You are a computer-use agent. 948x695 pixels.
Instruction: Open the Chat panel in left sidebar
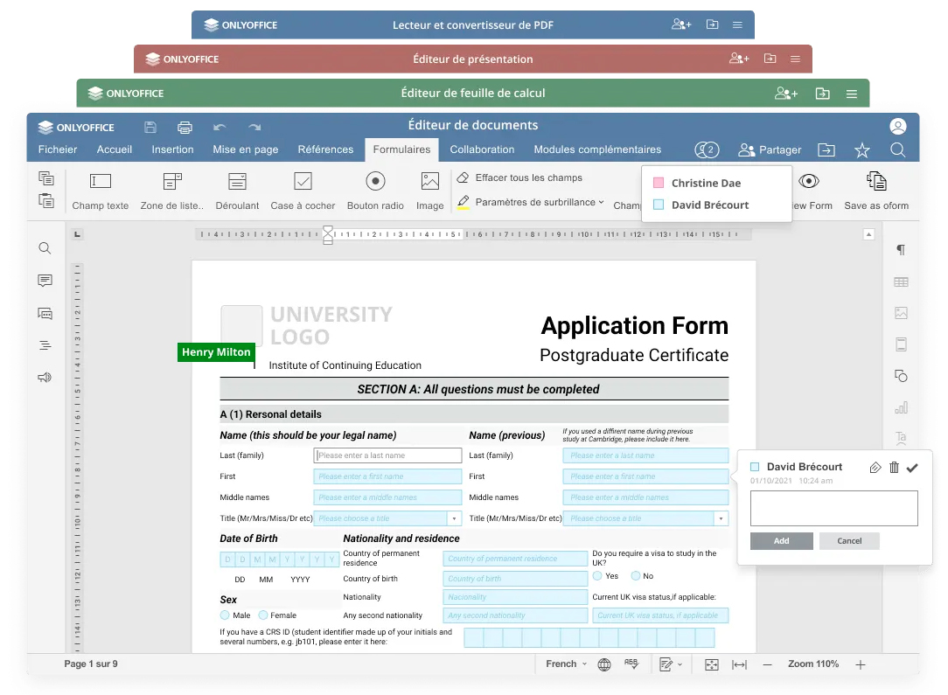click(45, 313)
